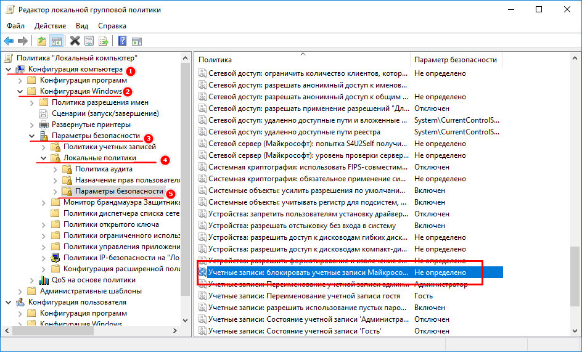Image resolution: width=582 pixels, height=352 pixels.
Task: Expand the Монитор брандмауэра Защитника node
Action: 44,203
